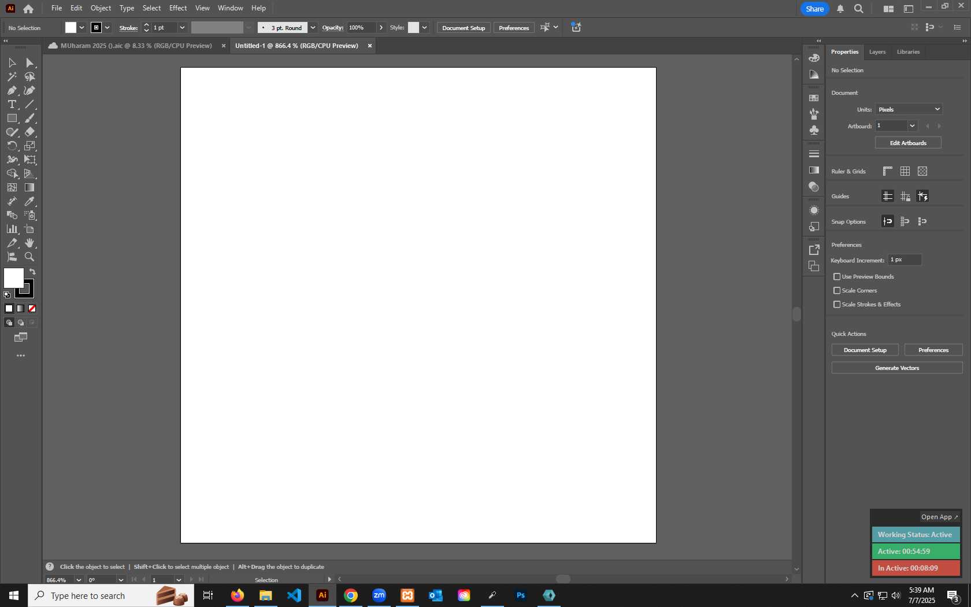Viewport: 971px width, 607px height.
Task: Select the Paintbrush tool
Action: click(30, 118)
